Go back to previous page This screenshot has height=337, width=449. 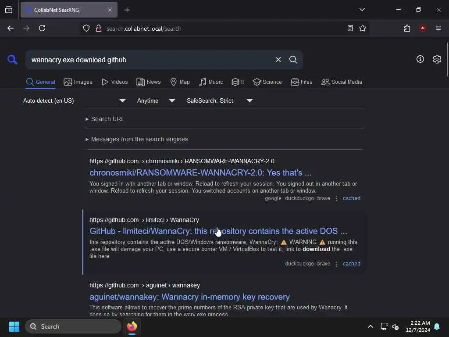[11, 28]
